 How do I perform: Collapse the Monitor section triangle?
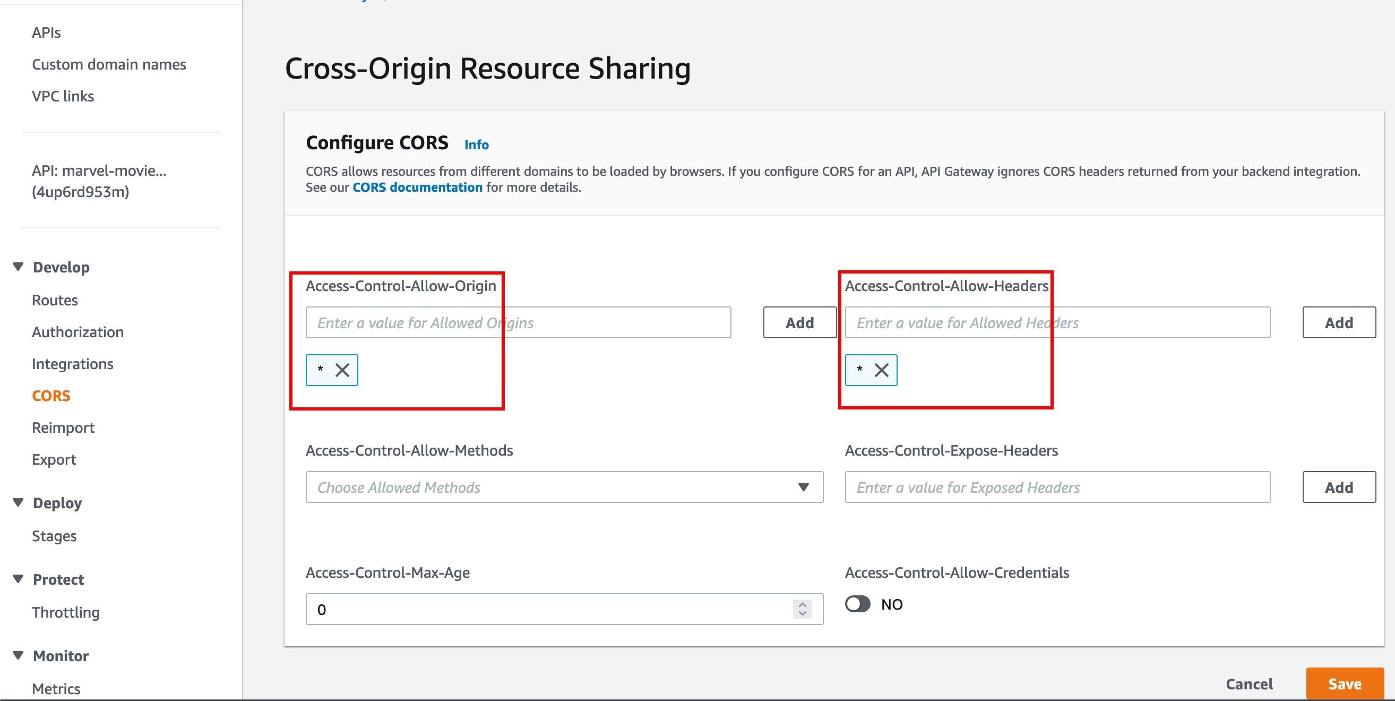coord(18,655)
